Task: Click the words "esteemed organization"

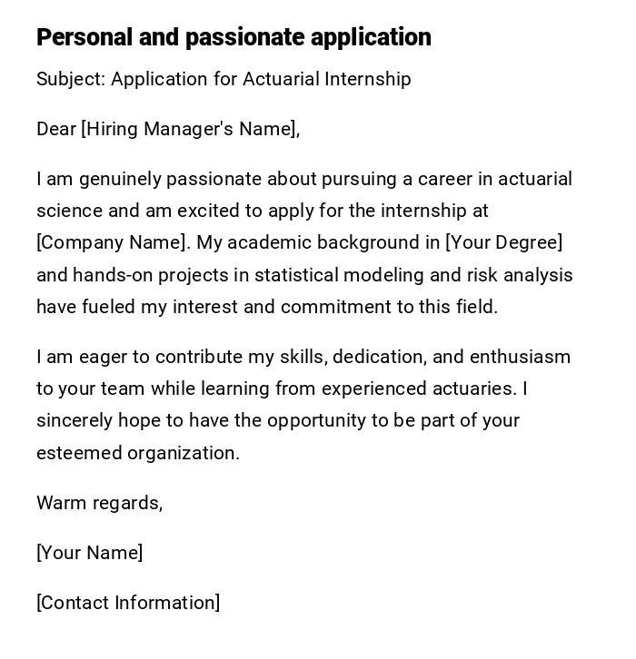Action: (x=137, y=453)
